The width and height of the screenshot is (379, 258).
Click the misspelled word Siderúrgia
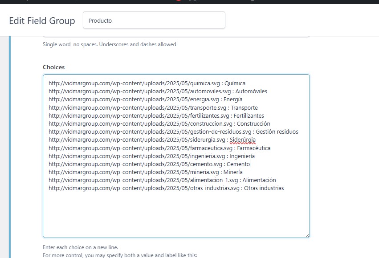[242, 140]
